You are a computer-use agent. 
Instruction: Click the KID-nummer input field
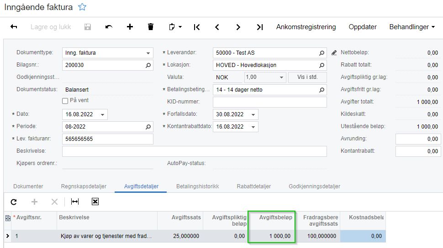click(270, 102)
